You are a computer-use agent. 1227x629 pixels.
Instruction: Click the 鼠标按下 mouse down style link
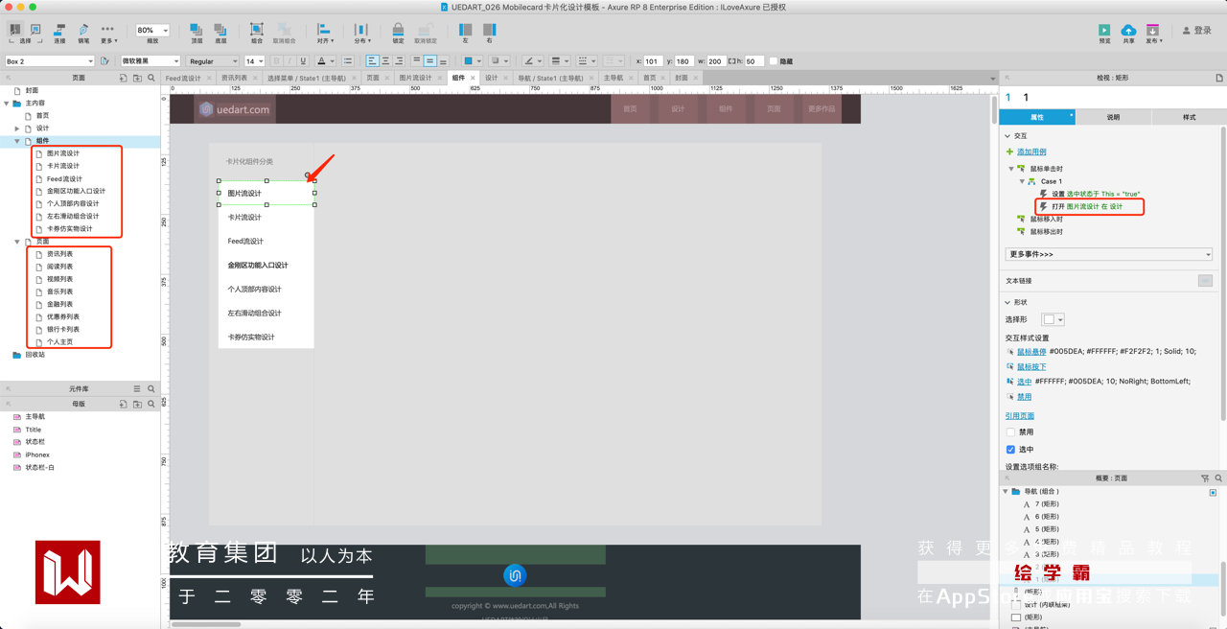1031,367
